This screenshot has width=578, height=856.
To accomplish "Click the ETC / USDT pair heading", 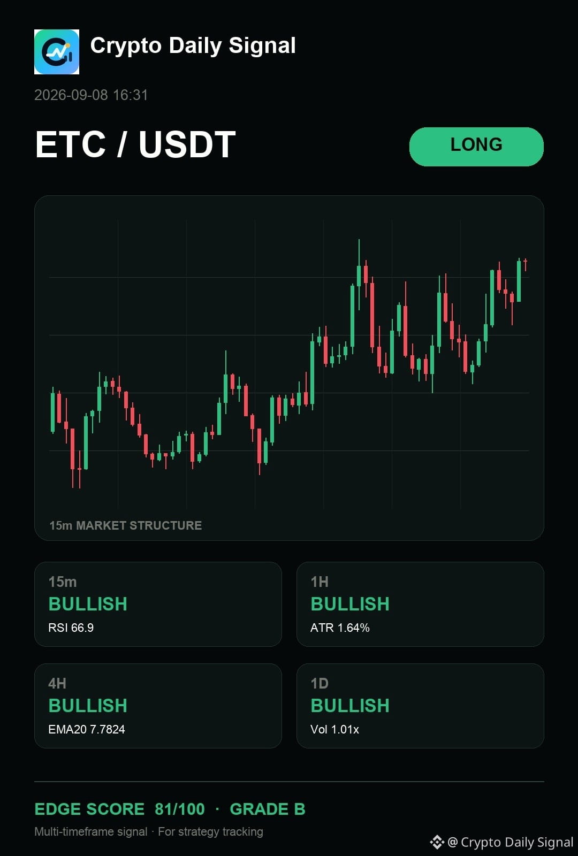I will [135, 144].
